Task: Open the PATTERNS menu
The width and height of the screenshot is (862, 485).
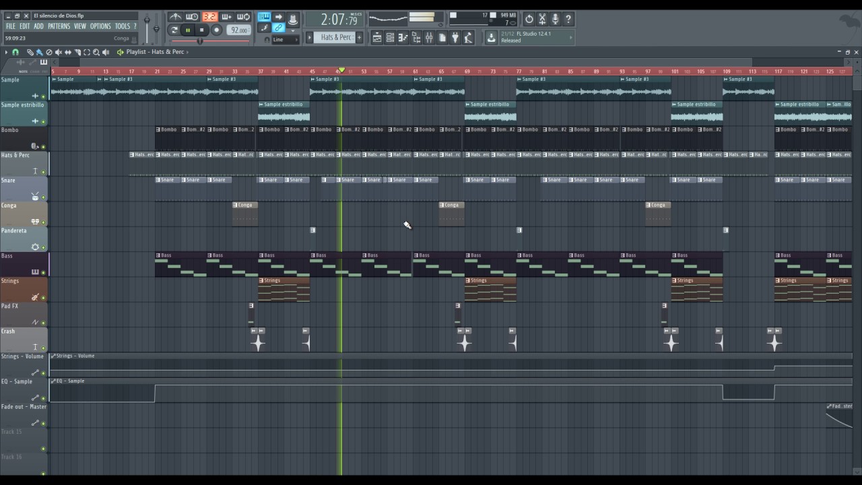Action: [59, 26]
